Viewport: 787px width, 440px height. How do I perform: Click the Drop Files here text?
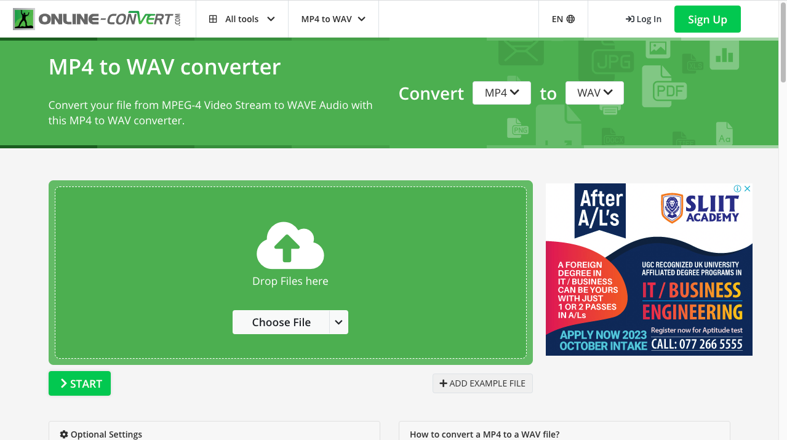(290, 281)
